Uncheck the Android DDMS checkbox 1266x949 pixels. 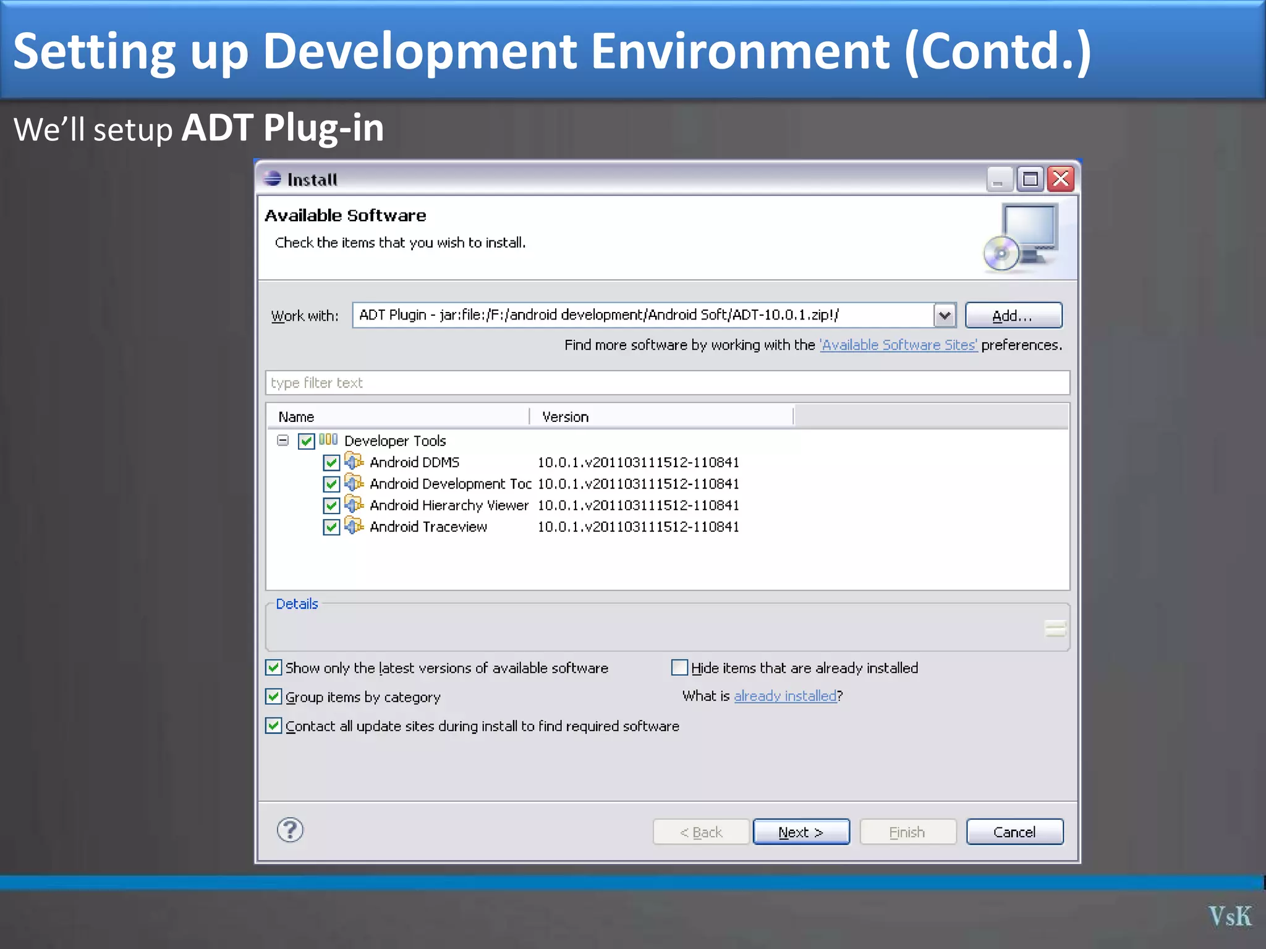pyautogui.click(x=331, y=463)
